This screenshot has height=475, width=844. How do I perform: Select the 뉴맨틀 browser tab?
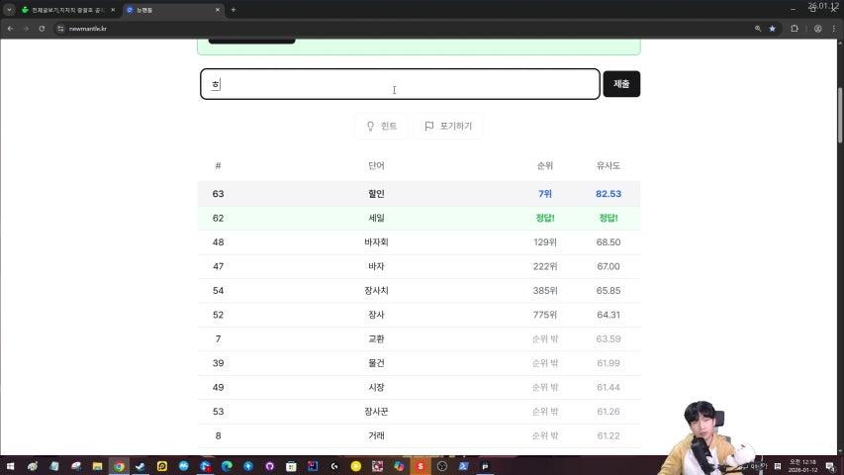tap(168, 10)
